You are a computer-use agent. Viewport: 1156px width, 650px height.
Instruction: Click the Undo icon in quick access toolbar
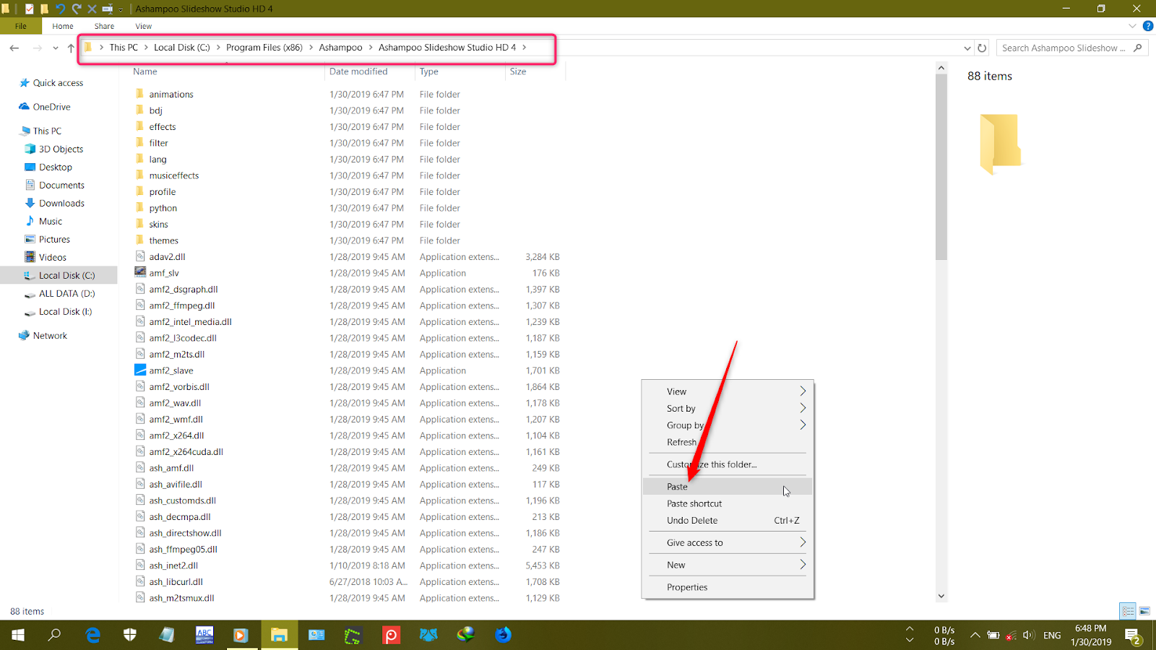[60, 9]
